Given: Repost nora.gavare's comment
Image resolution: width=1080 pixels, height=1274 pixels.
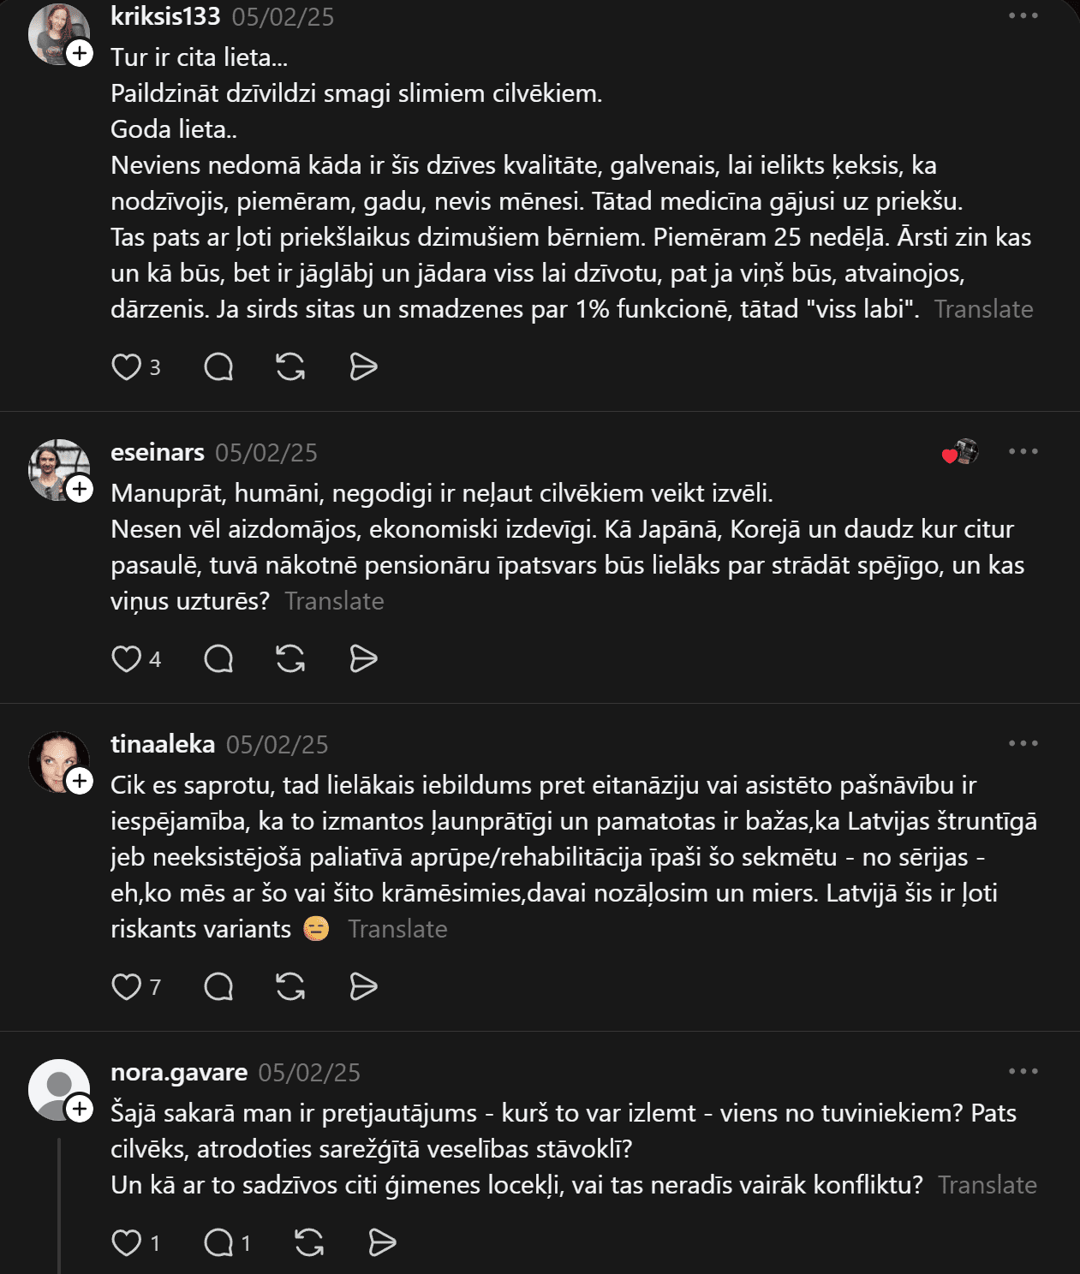Looking at the screenshot, I should coord(309,1243).
